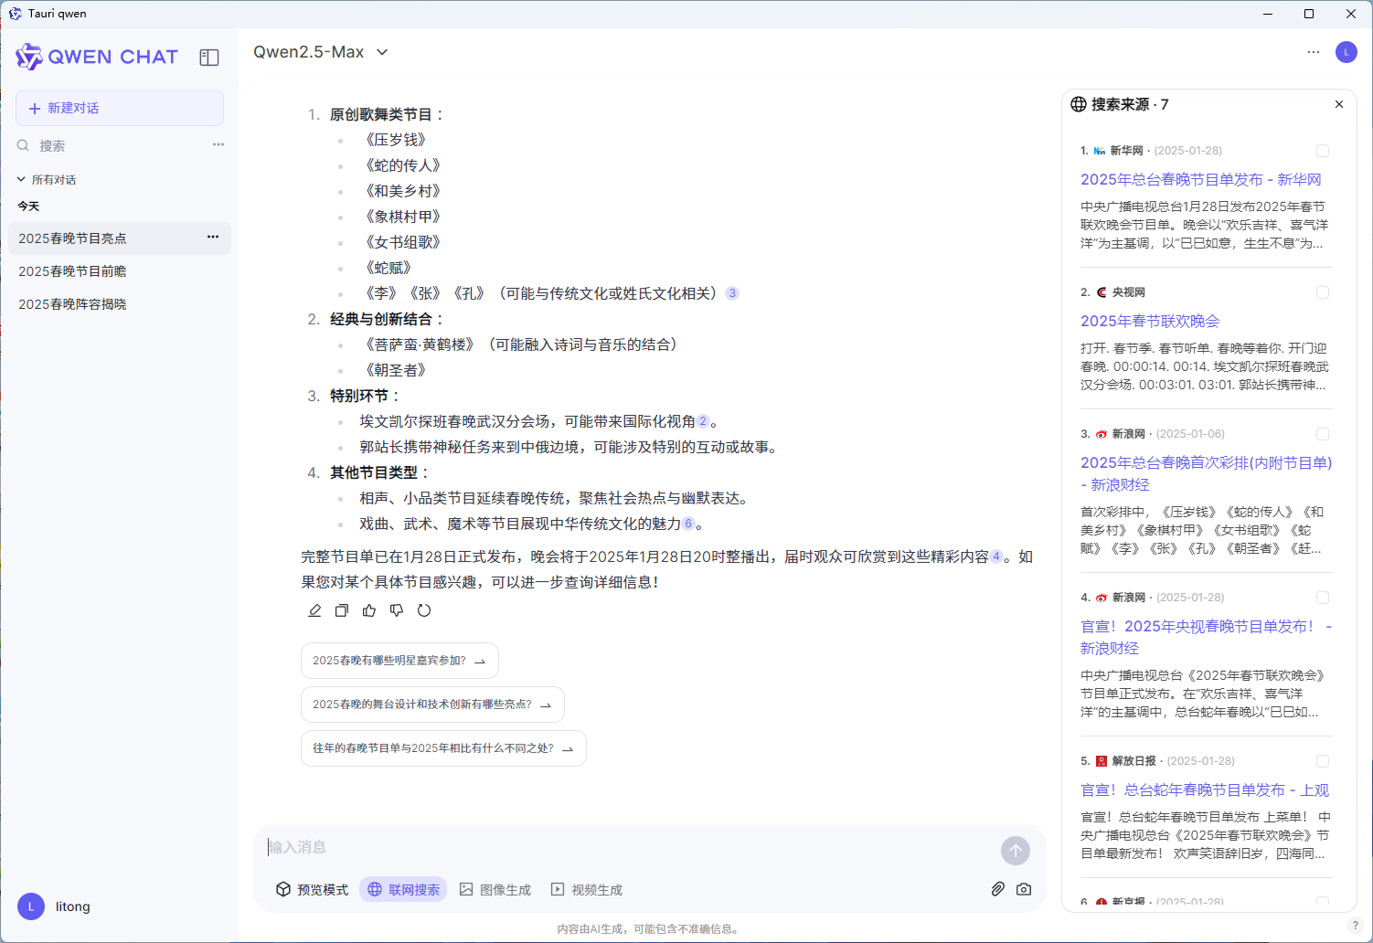Ask suggestion 2025春晚有哪些明星嘉宾参加
Screen dimensions: 1373x943
click(399, 661)
